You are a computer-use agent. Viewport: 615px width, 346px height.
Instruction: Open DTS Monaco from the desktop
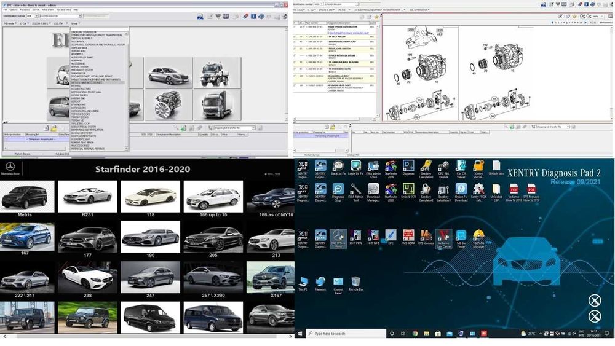(x=426, y=238)
